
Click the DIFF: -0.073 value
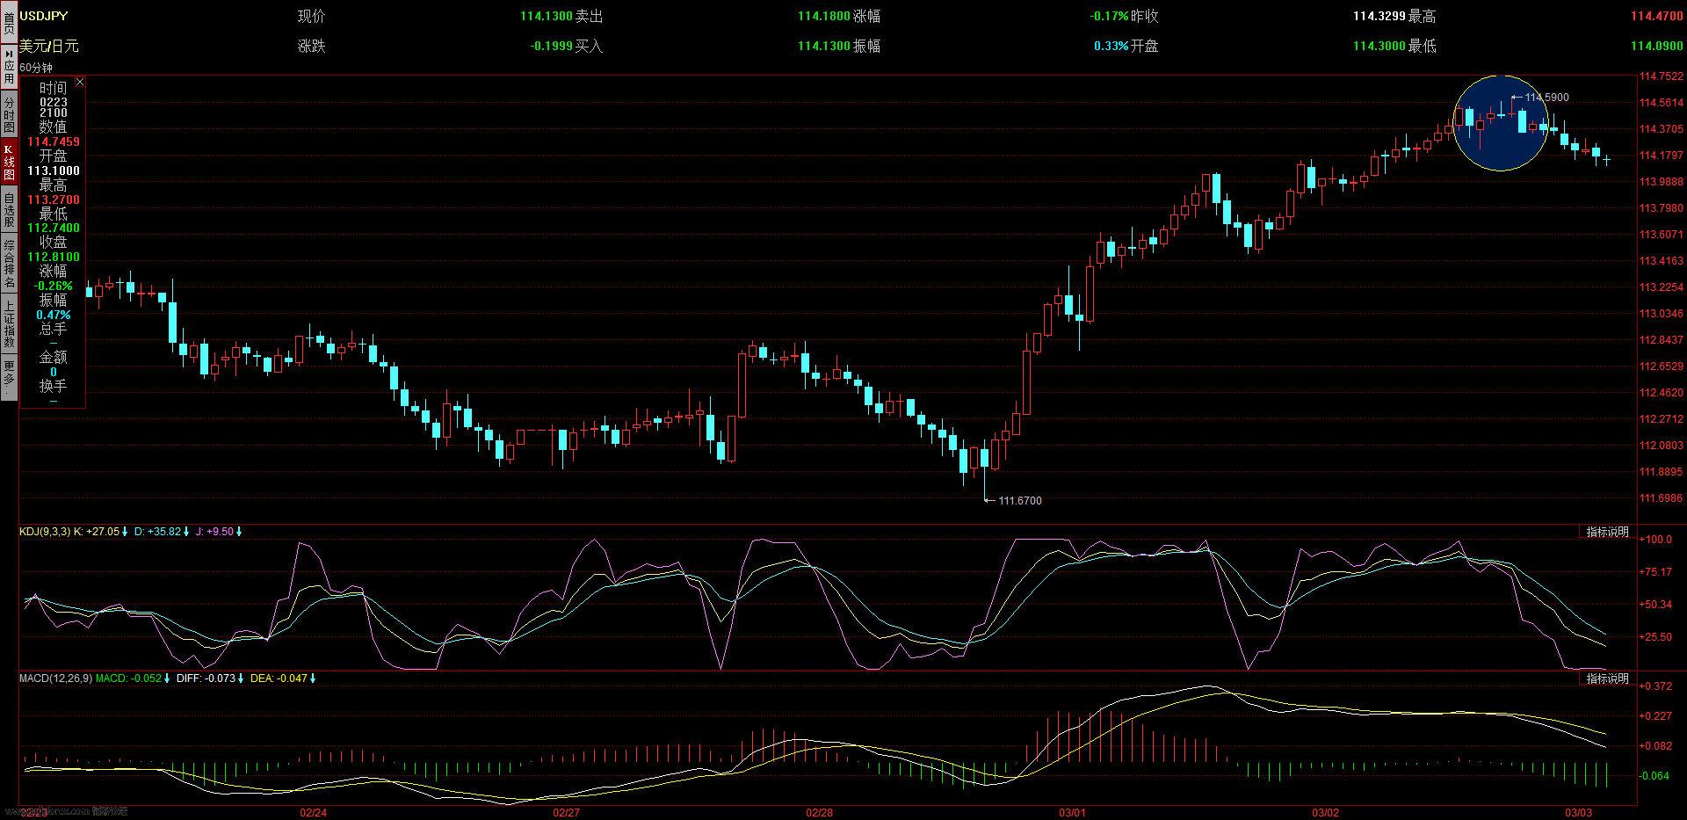pyautogui.click(x=206, y=678)
